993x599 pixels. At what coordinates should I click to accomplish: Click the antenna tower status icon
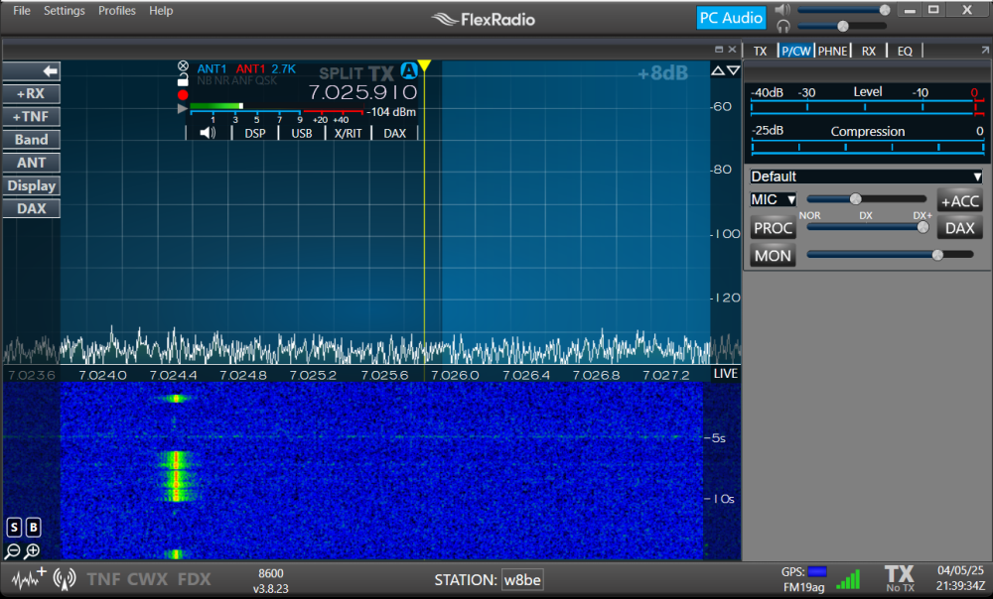(x=65, y=579)
